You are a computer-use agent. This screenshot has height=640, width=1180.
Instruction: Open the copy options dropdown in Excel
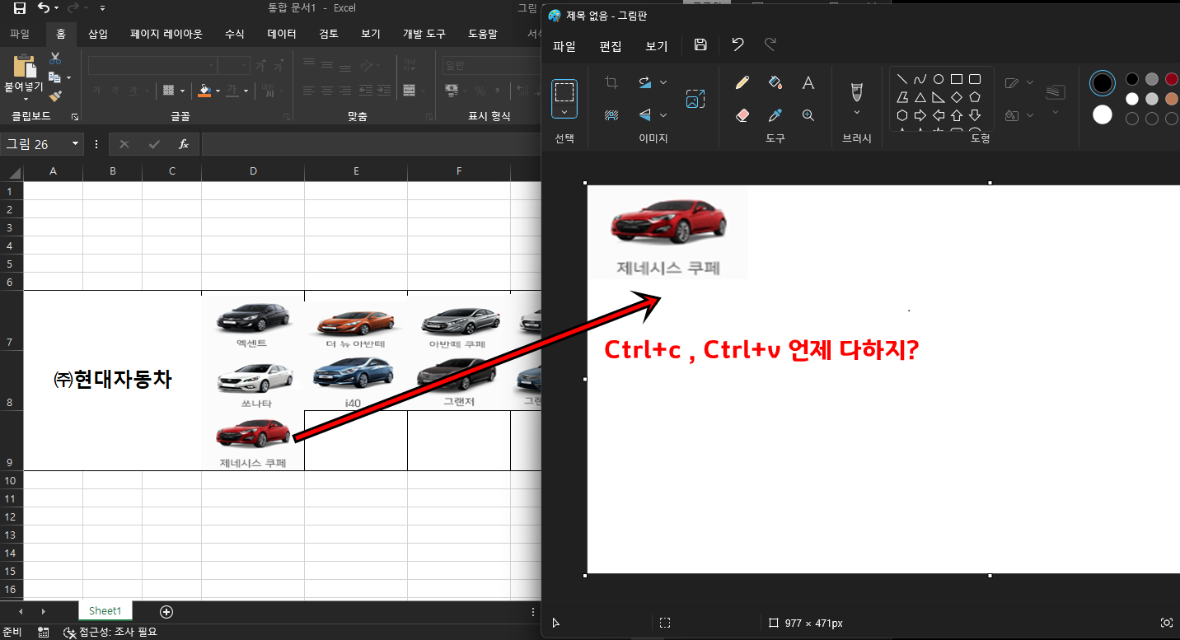68,77
